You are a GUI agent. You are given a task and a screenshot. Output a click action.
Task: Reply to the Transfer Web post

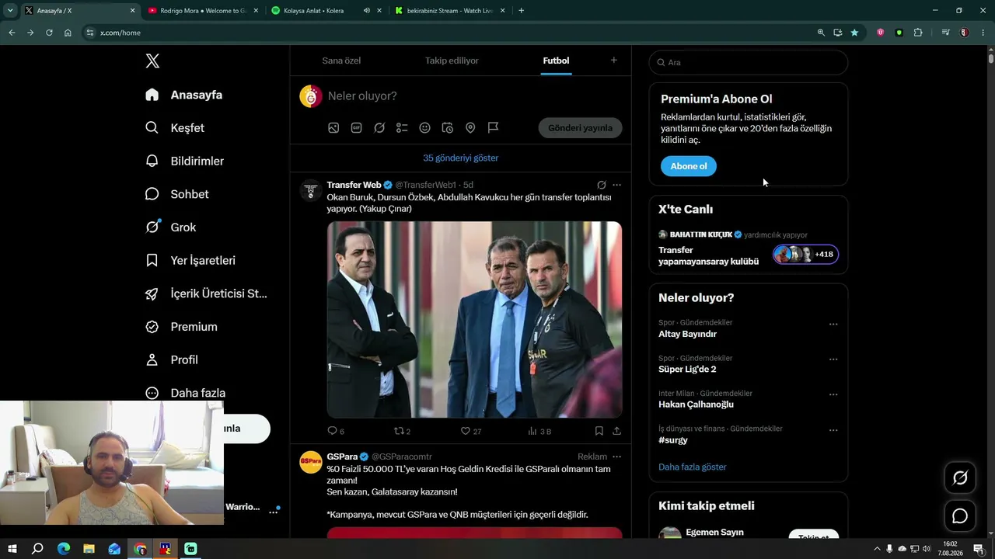click(x=336, y=431)
